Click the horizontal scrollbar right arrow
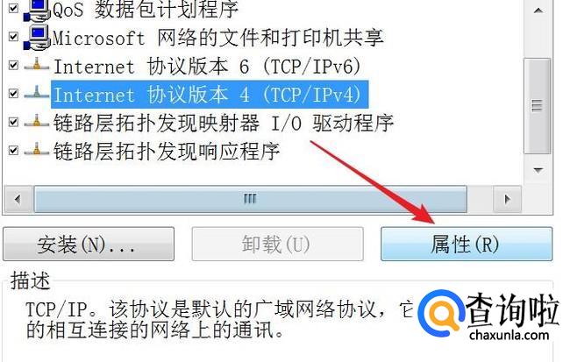This screenshot has width=570, height=362. tap(508, 199)
